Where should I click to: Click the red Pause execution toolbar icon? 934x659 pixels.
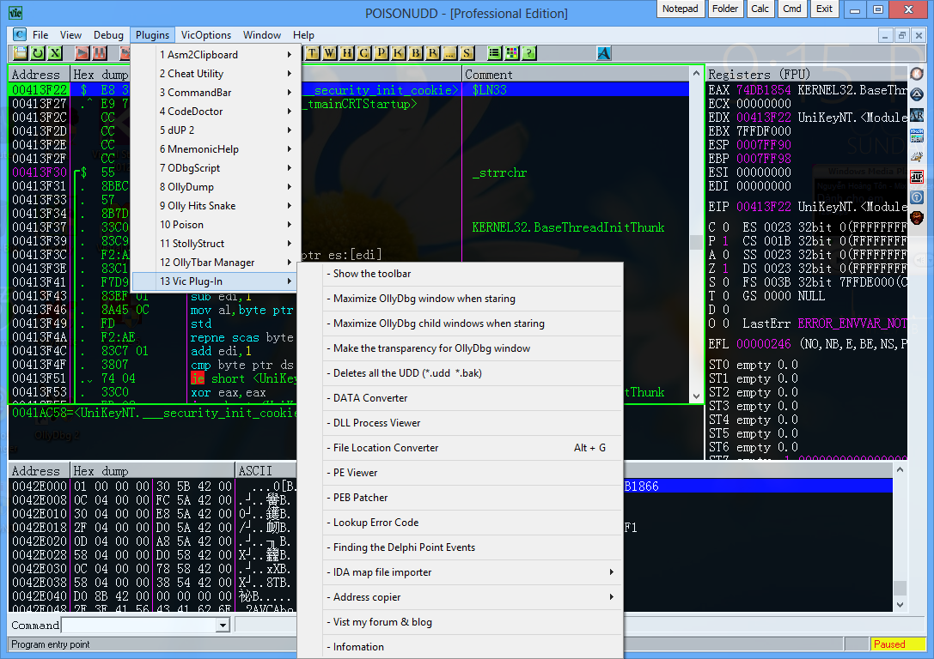pos(100,53)
